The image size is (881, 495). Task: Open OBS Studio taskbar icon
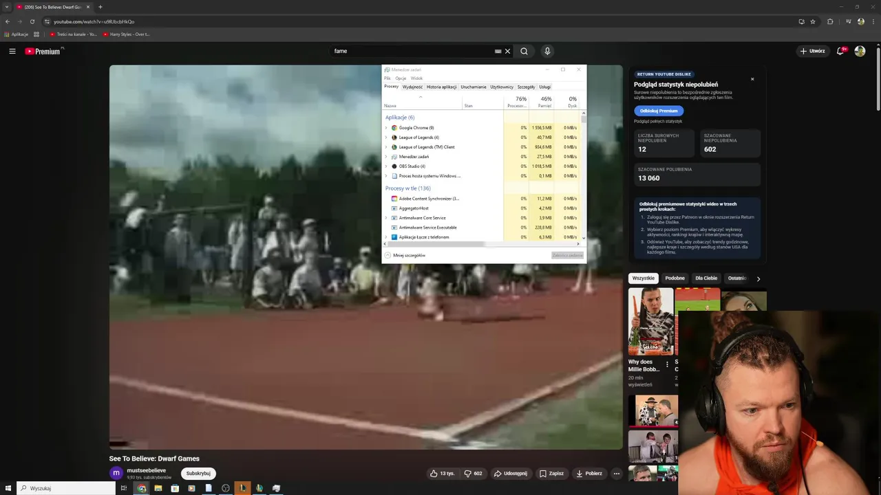(225, 488)
